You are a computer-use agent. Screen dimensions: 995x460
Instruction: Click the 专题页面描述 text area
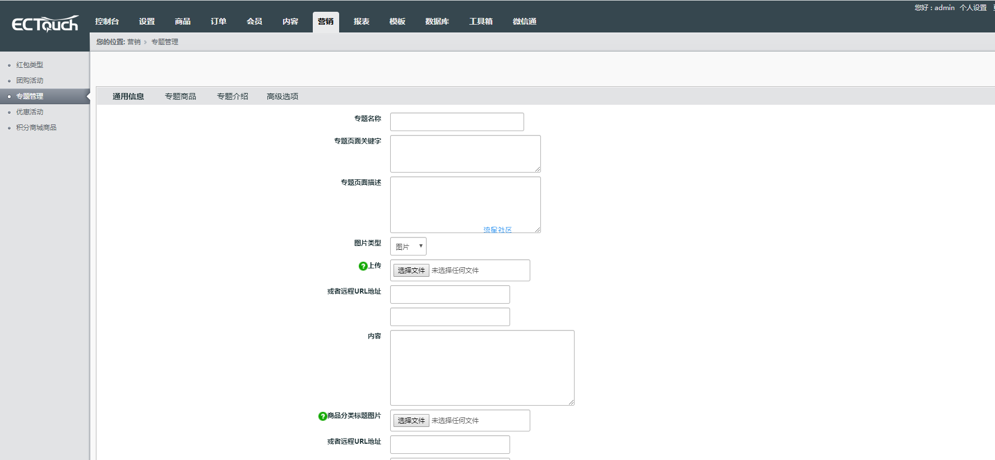pos(465,205)
